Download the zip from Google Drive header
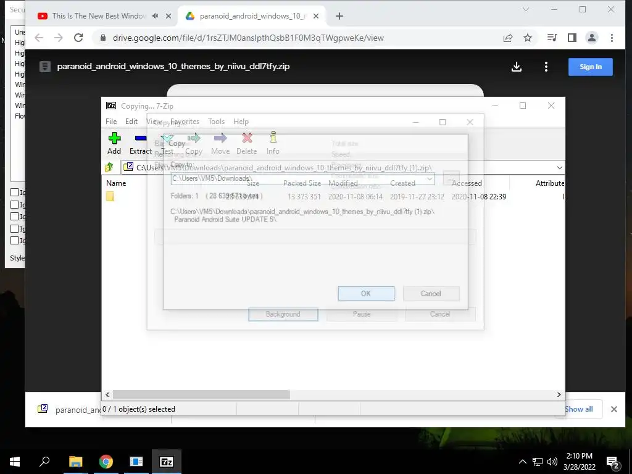Screen dimensions: 632x474 click(x=517, y=67)
